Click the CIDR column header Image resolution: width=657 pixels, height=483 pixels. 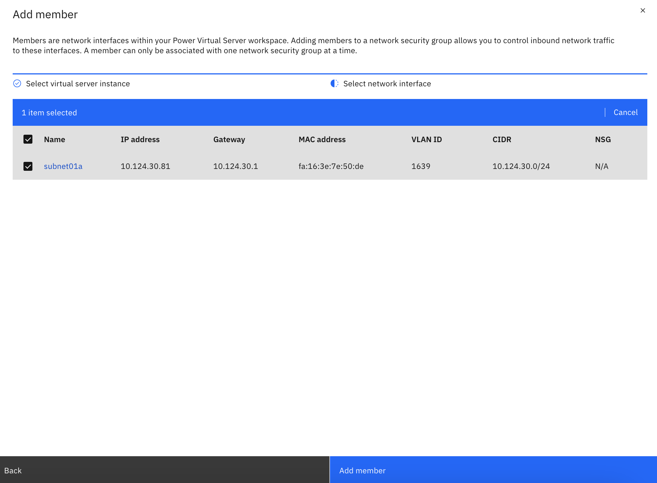[502, 140]
